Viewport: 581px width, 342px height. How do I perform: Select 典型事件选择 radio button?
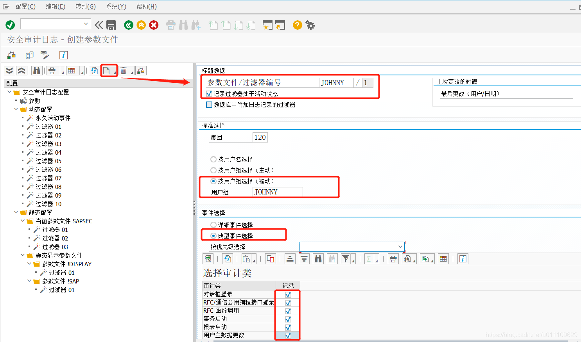point(213,236)
